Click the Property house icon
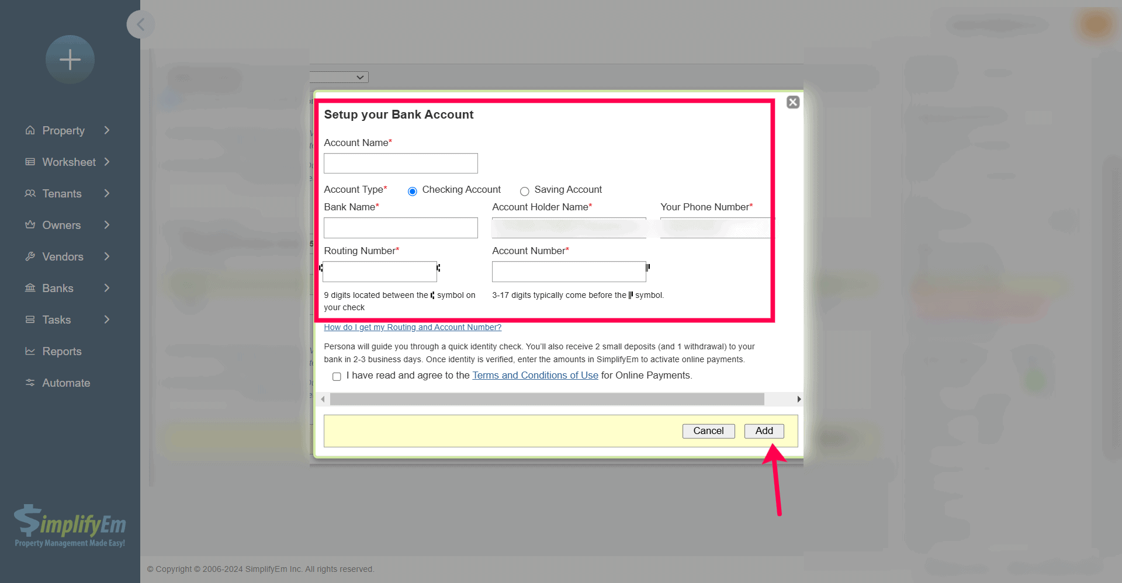 pos(30,130)
